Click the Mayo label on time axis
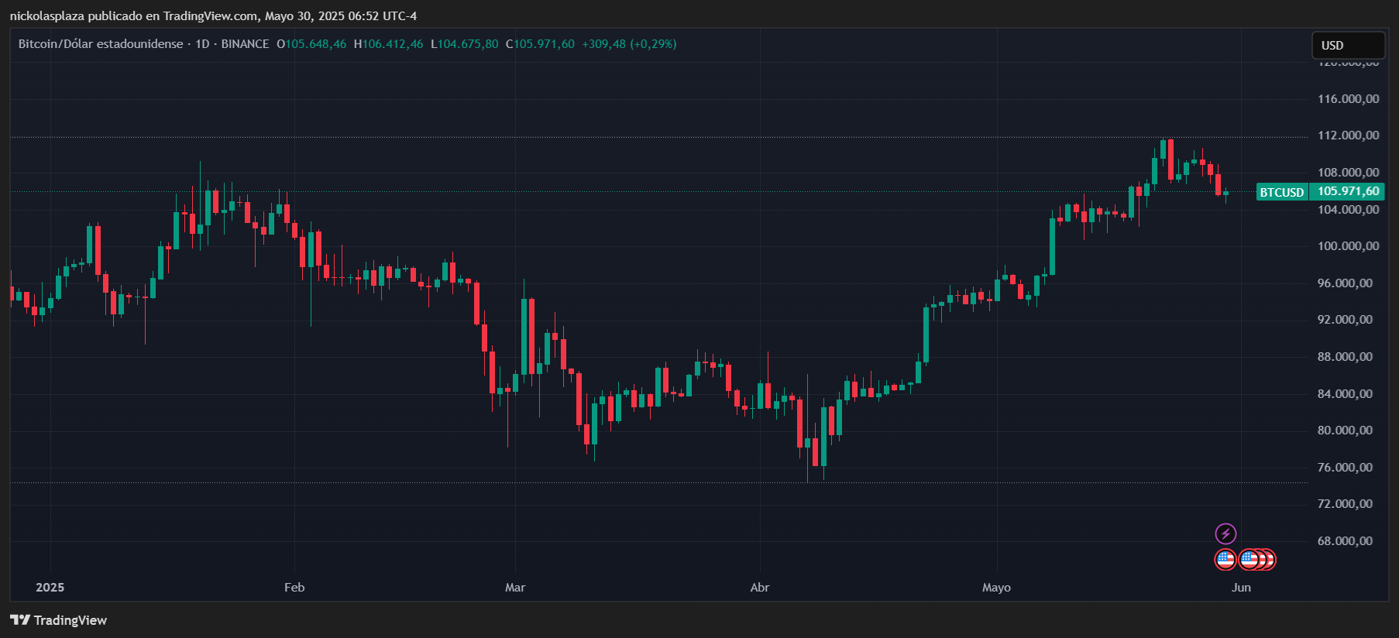This screenshot has height=638, width=1399. (x=996, y=588)
